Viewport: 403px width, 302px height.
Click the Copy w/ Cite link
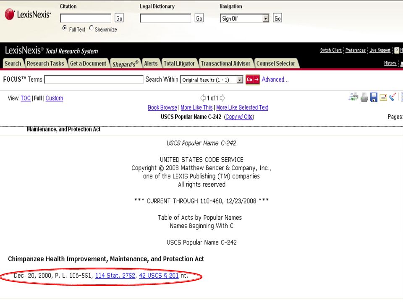click(239, 117)
